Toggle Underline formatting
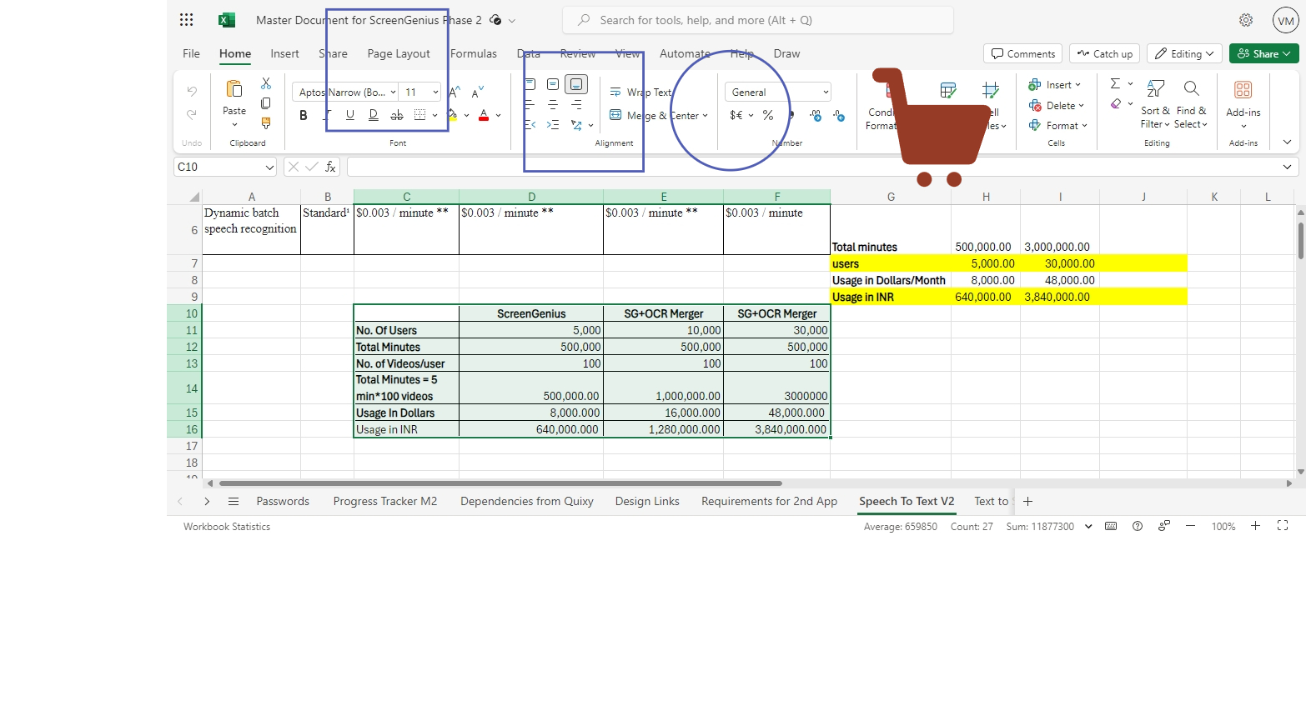Image resolution: width=1306 pixels, height=701 pixels. click(350, 115)
